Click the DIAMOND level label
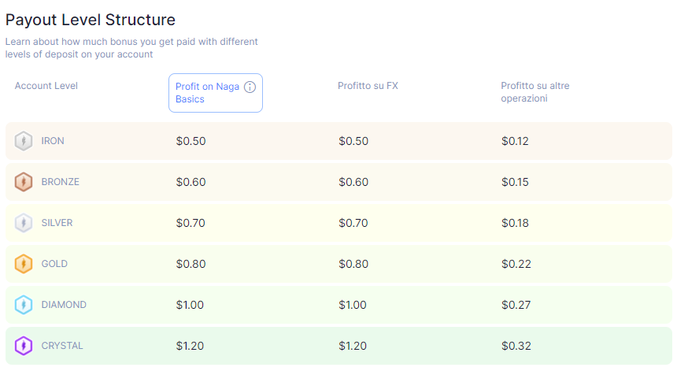This screenshot has width=677, height=371. (64, 305)
